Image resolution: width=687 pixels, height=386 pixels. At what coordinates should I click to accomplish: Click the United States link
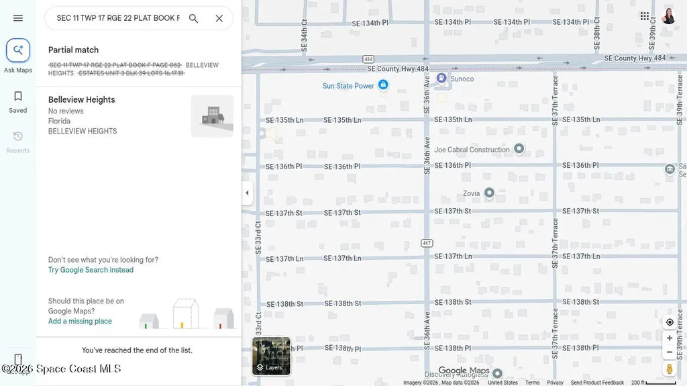point(503,383)
